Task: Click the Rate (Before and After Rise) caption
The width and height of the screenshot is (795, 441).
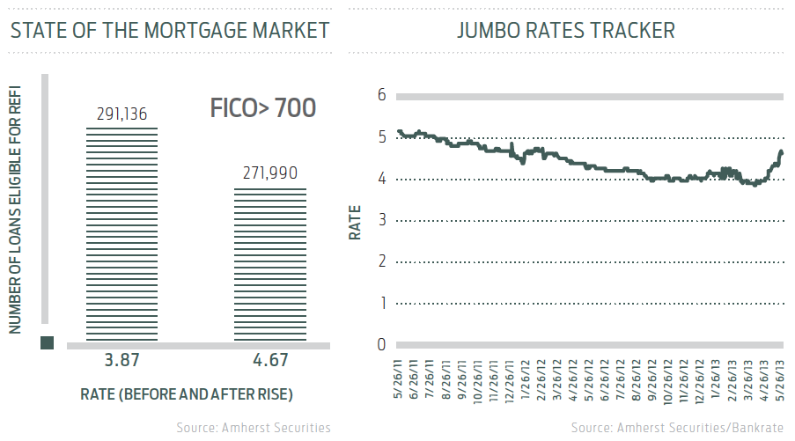Action: coord(187,393)
